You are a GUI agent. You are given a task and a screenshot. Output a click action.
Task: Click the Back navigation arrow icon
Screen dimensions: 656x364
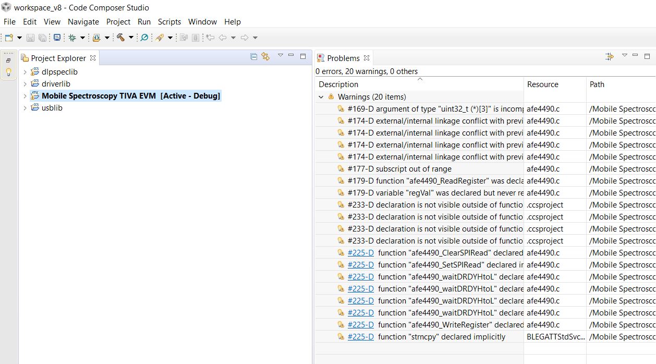(223, 38)
